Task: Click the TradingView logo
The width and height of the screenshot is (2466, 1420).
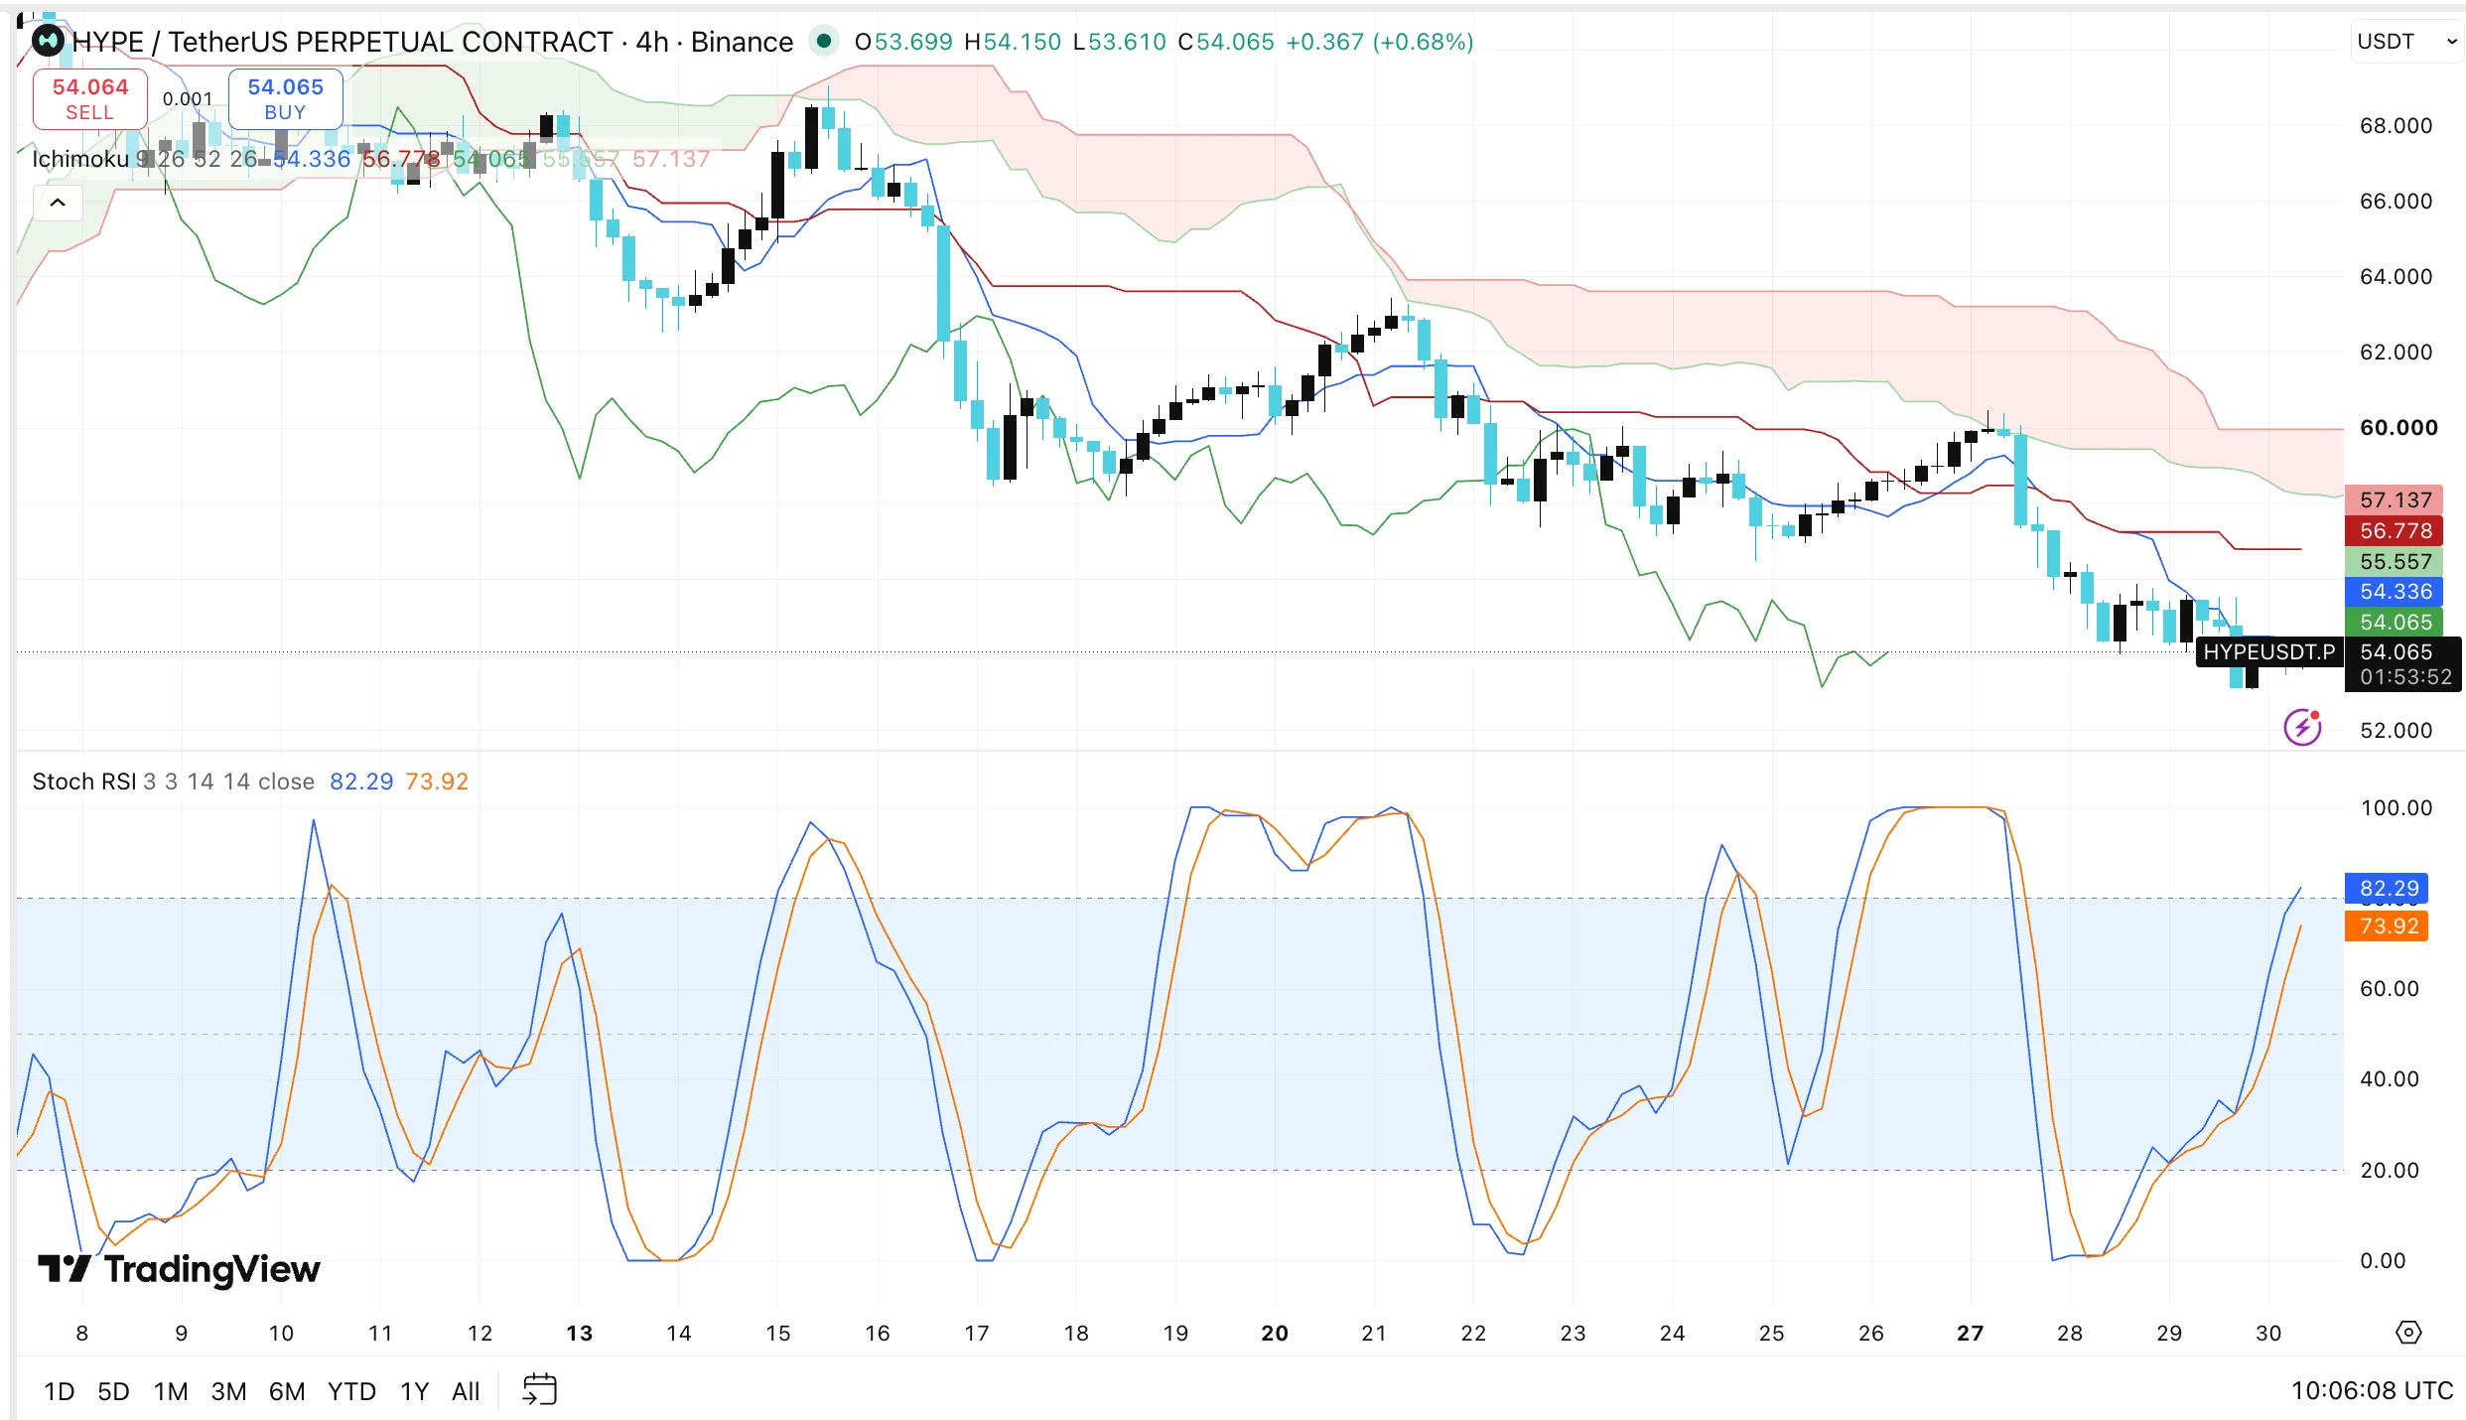Action: point(179,1268)
